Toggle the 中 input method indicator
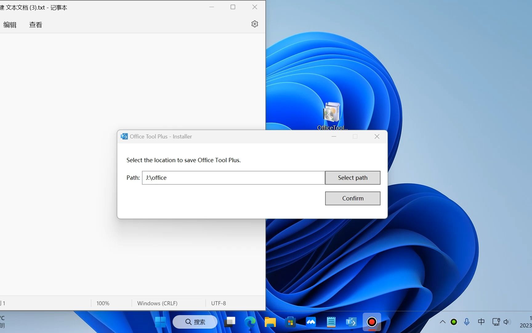The image size is (532, 333). click(x=481, y=322)
